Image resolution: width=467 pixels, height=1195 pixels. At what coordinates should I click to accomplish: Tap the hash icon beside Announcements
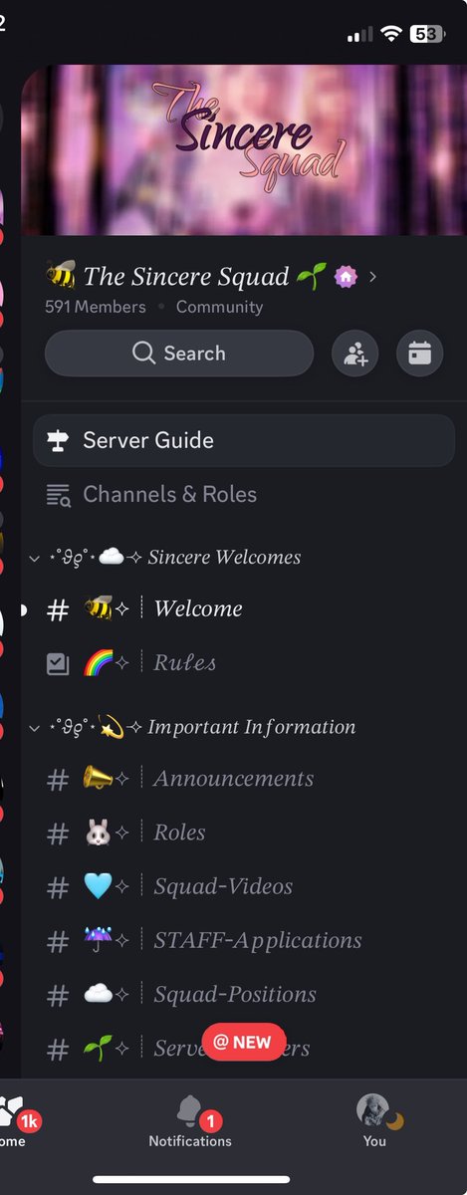click(x=59, y=780)
